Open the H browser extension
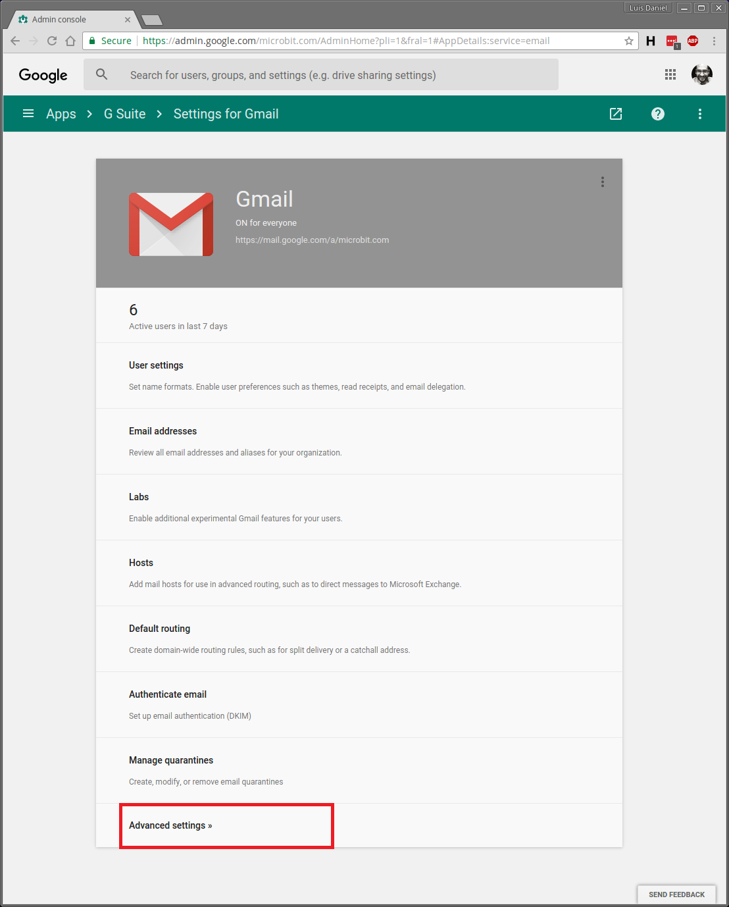Image resolution: width=729 pixels, height=907 pixels. [651, 41]
